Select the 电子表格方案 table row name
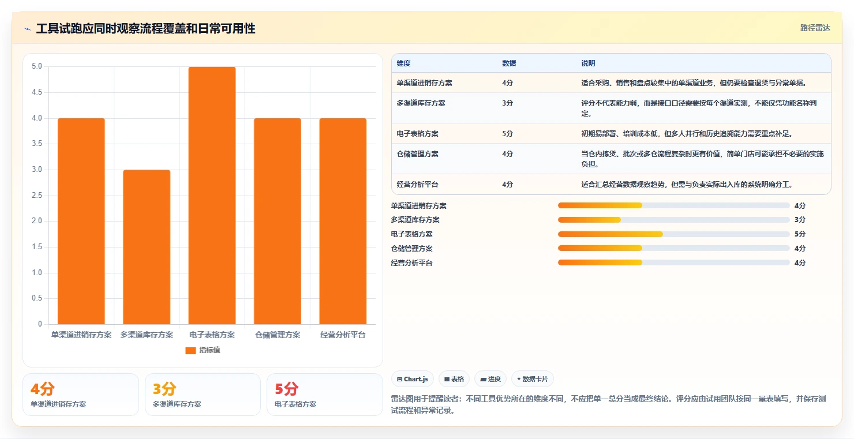This screenshot has height=439, width=854. 417,134
